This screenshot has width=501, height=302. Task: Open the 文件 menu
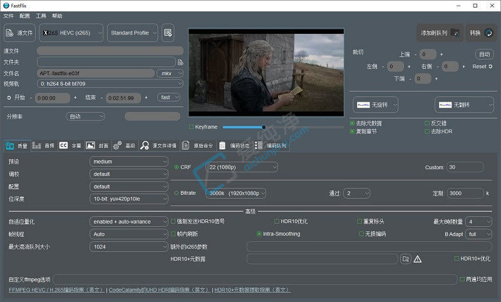click(x=9, y=16)
